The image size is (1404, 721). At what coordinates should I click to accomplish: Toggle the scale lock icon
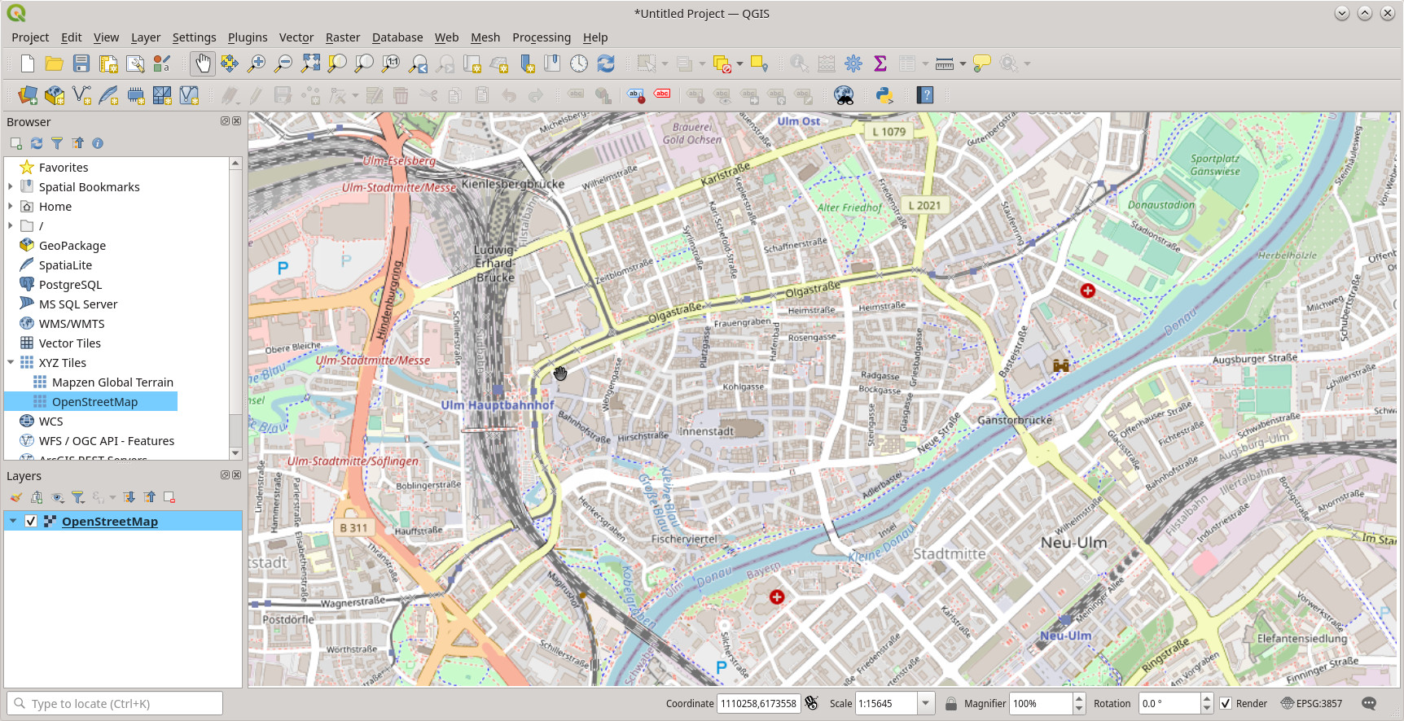(950, 704)
